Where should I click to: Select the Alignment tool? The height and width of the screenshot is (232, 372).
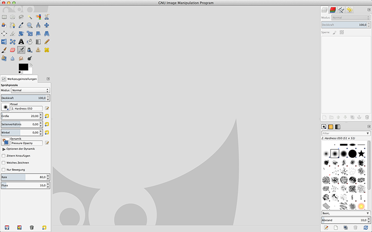tap(4, 33)
